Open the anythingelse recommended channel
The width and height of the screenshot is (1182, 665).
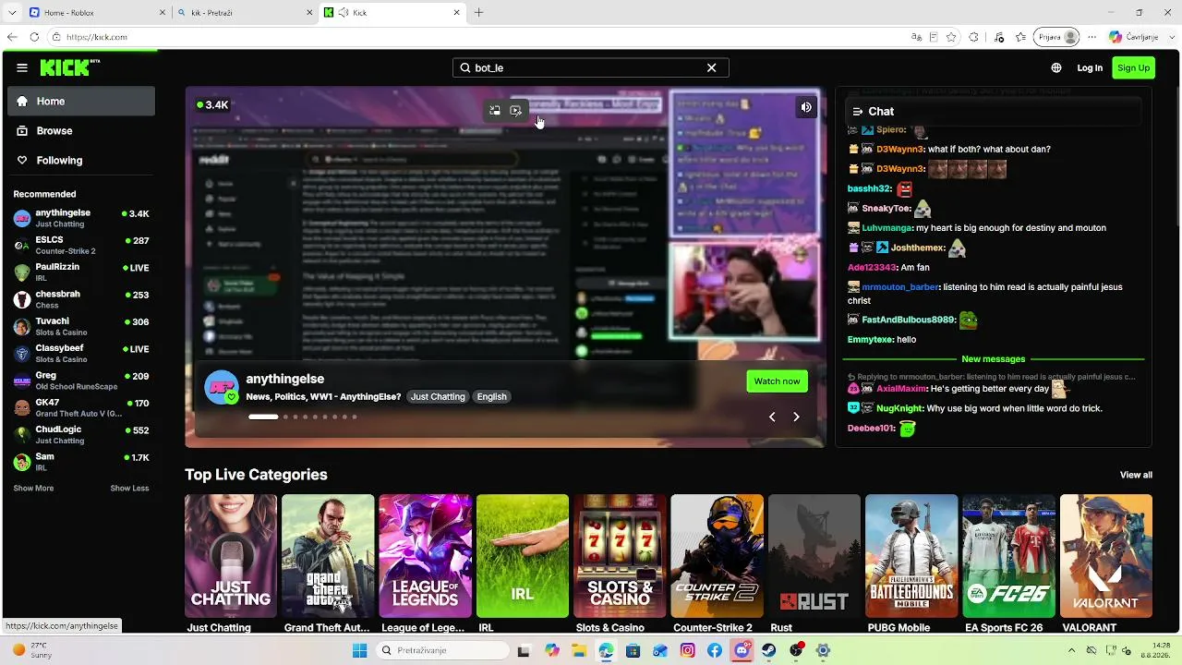tap(81, 218)
